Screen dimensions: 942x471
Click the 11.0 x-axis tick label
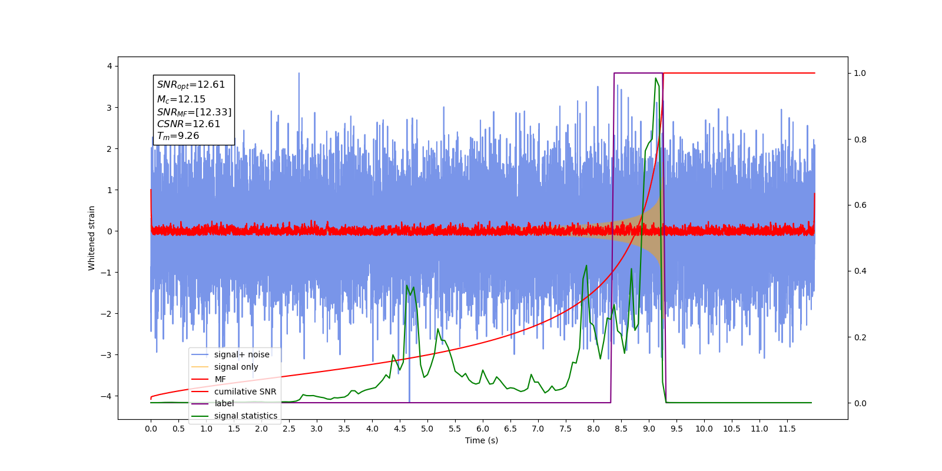759,429
